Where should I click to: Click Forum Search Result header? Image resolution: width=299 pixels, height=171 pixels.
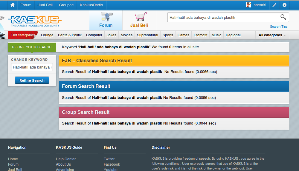click(174, 86)
